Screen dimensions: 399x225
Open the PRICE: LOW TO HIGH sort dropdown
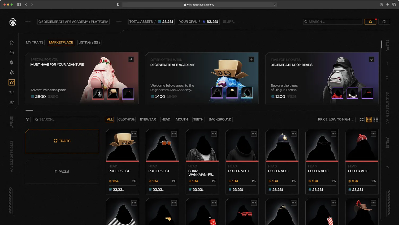pyautogui.click(x=336, y=119)
